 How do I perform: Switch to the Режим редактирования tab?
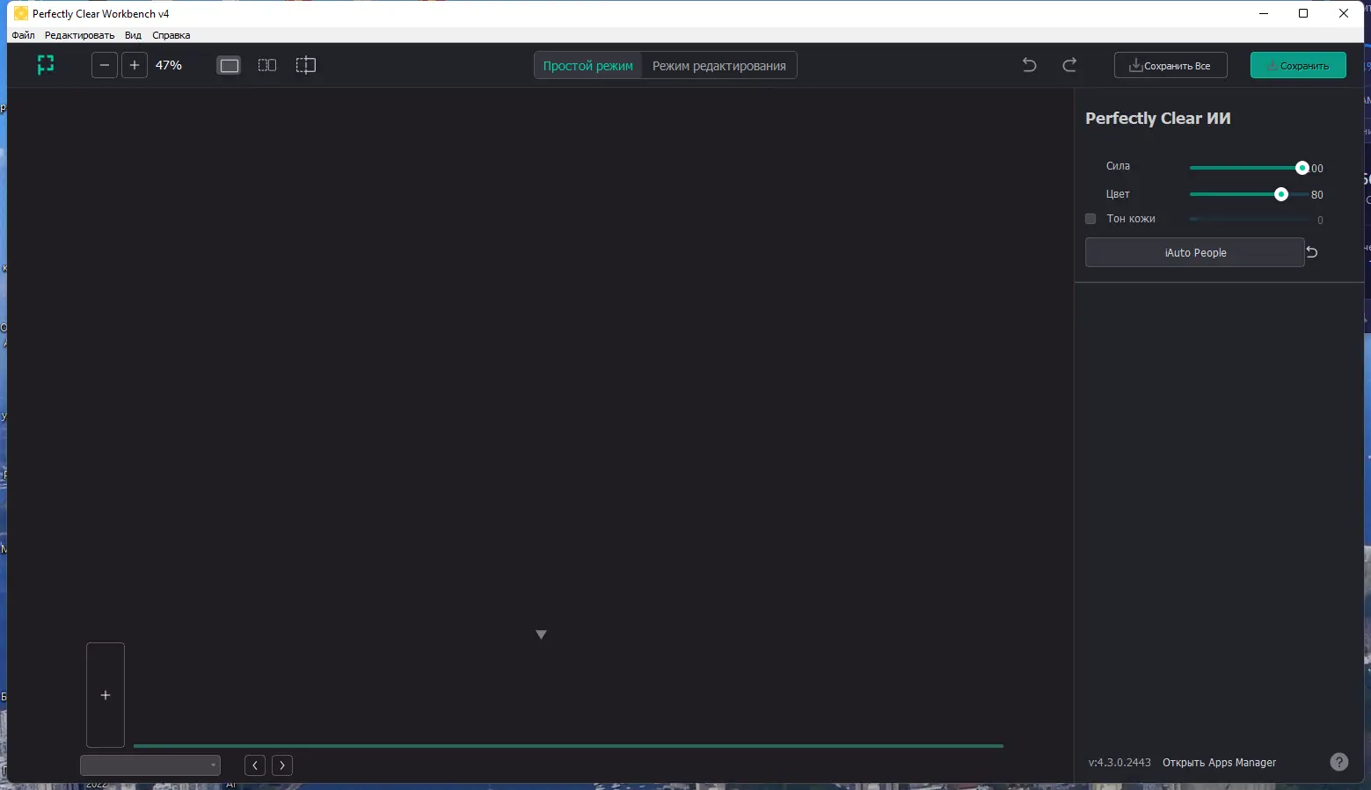click(719, 66)
